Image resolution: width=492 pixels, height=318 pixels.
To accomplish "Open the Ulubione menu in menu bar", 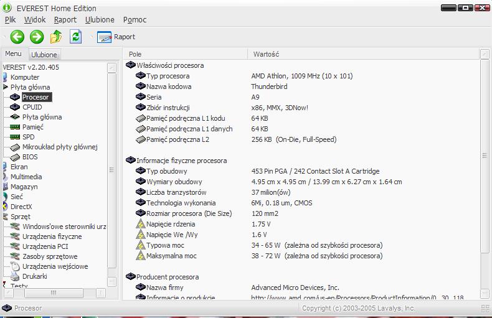I will [100, 20].
